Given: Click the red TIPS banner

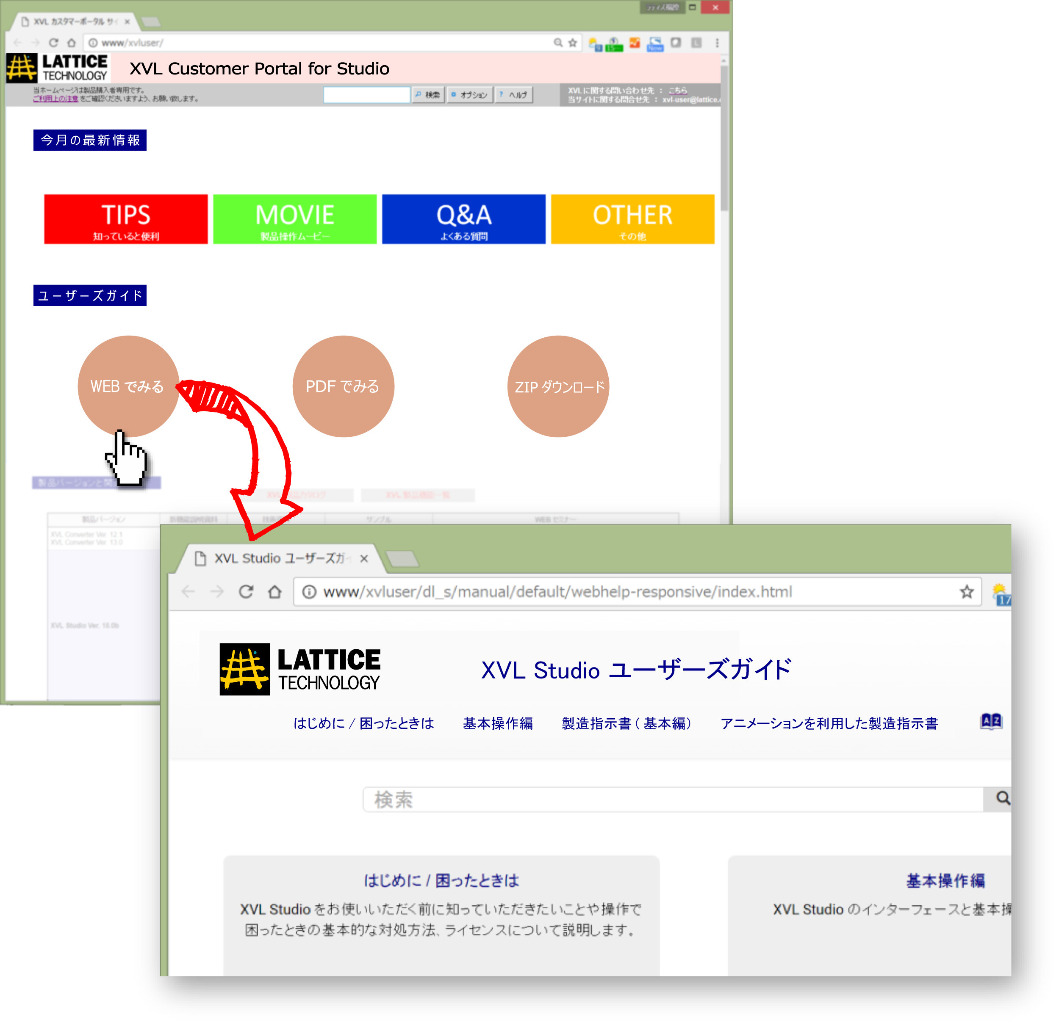Looking at the screenshot, I should pos(126,219).
